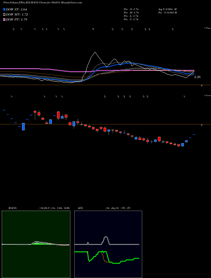
Task: Open the dark blue ADX chart panel
Action: [x=108, y=244]
